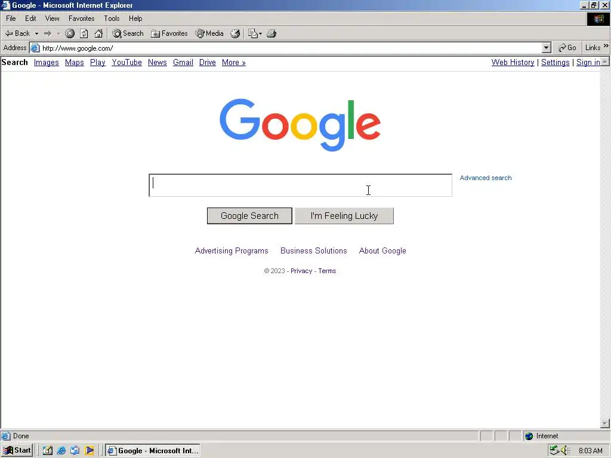Viewport: 611px width, 458px height.
Task: Stop page loading with the Stop icon
Action: pyautogui.click(x=70, y=33)
